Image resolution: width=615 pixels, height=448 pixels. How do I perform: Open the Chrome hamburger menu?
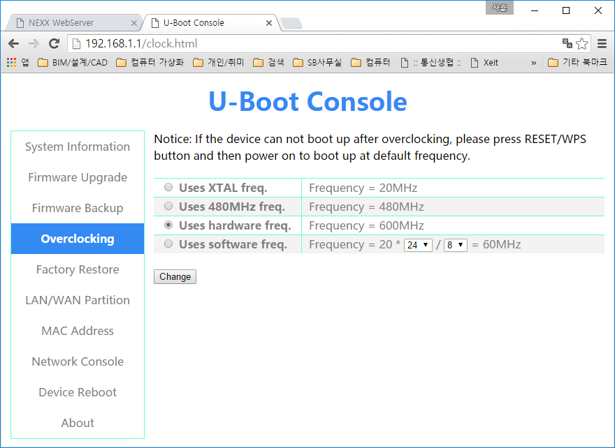(602, 43)
